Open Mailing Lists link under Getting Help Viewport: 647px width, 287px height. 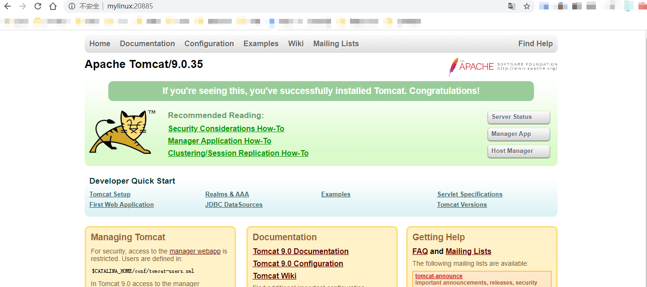tap(468, 251)
